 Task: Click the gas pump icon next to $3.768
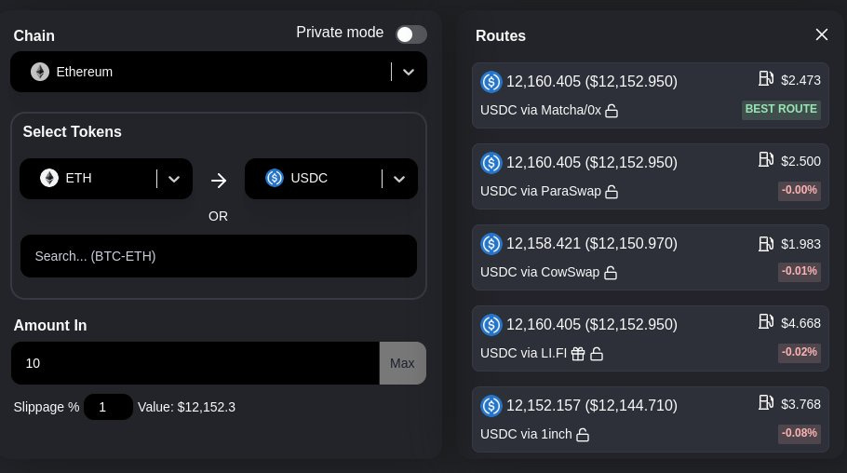click(x=766, y=403)
